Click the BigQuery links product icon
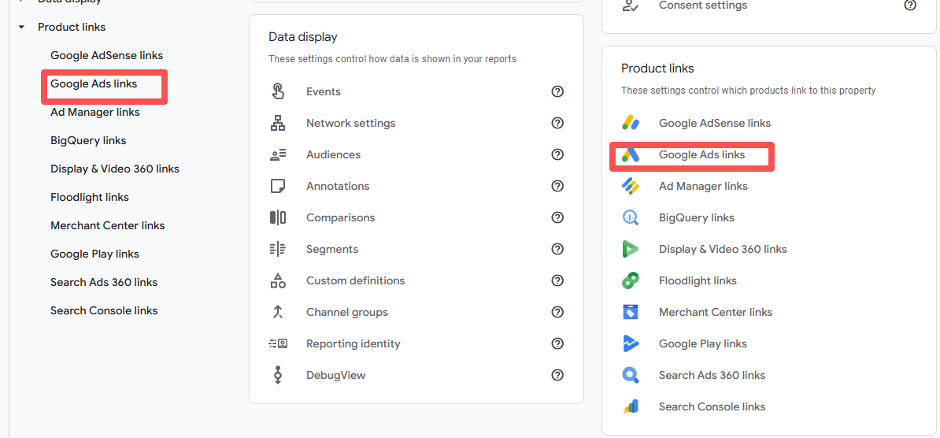Screen dimensions: 940x438 tap(631, 217)
